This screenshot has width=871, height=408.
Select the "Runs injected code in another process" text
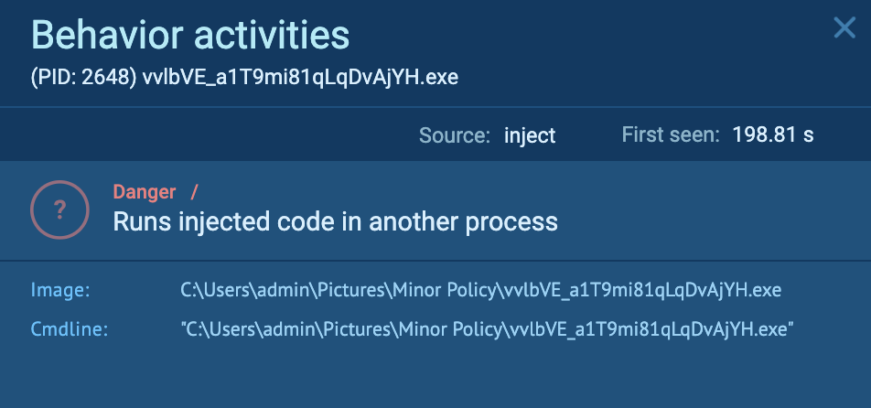335,221
